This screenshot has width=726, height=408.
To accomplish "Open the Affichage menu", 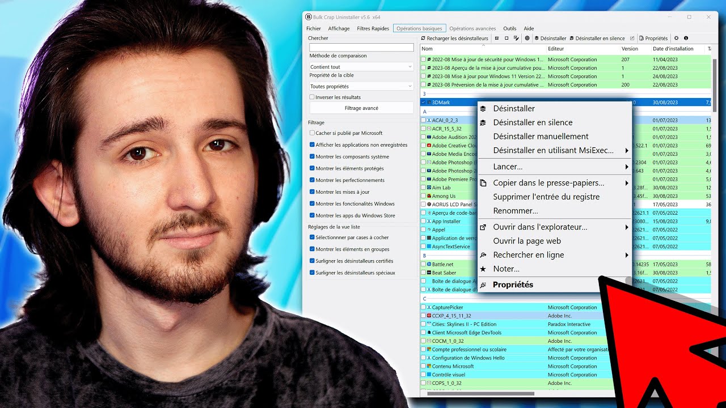I will point(339,28).
